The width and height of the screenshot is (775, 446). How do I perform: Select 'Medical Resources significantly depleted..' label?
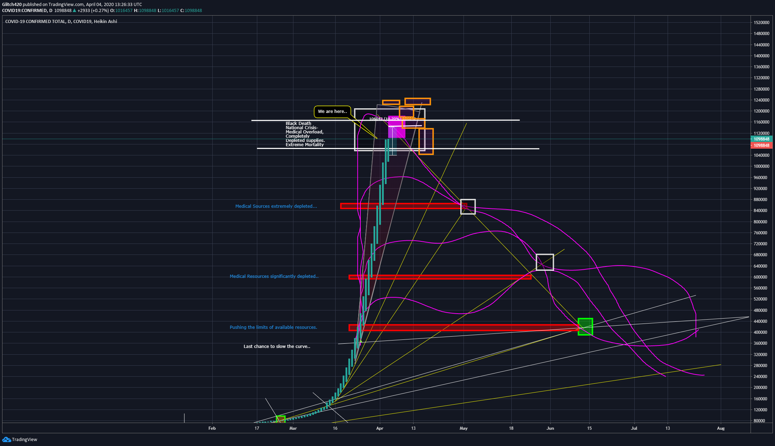pos(274,276)
